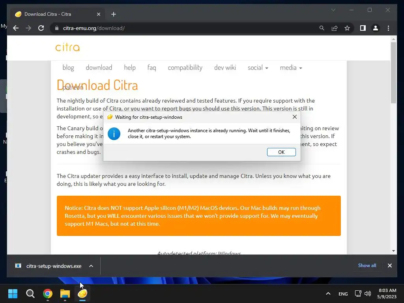
Task: Open a new browser tab
Action: [x=114, y=14]
